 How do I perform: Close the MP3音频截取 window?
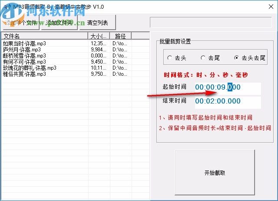[271, 7]
